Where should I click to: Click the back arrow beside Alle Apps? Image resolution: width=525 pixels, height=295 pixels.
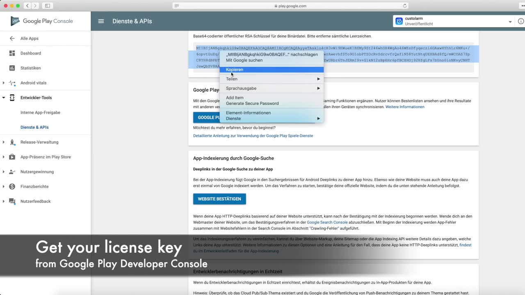click(12, 39)
